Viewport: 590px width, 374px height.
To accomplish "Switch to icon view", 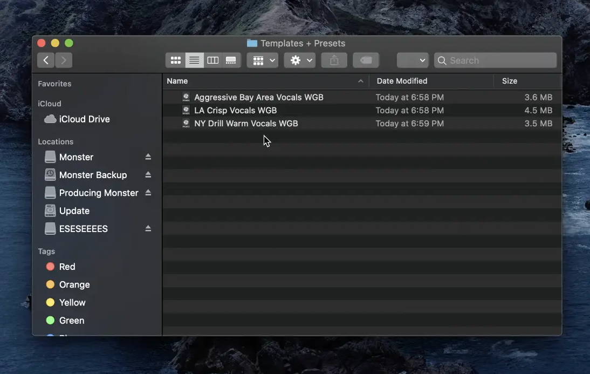I will 175,60.
